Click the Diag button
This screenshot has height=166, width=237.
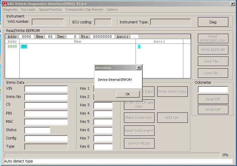click(x=213, y=22)
